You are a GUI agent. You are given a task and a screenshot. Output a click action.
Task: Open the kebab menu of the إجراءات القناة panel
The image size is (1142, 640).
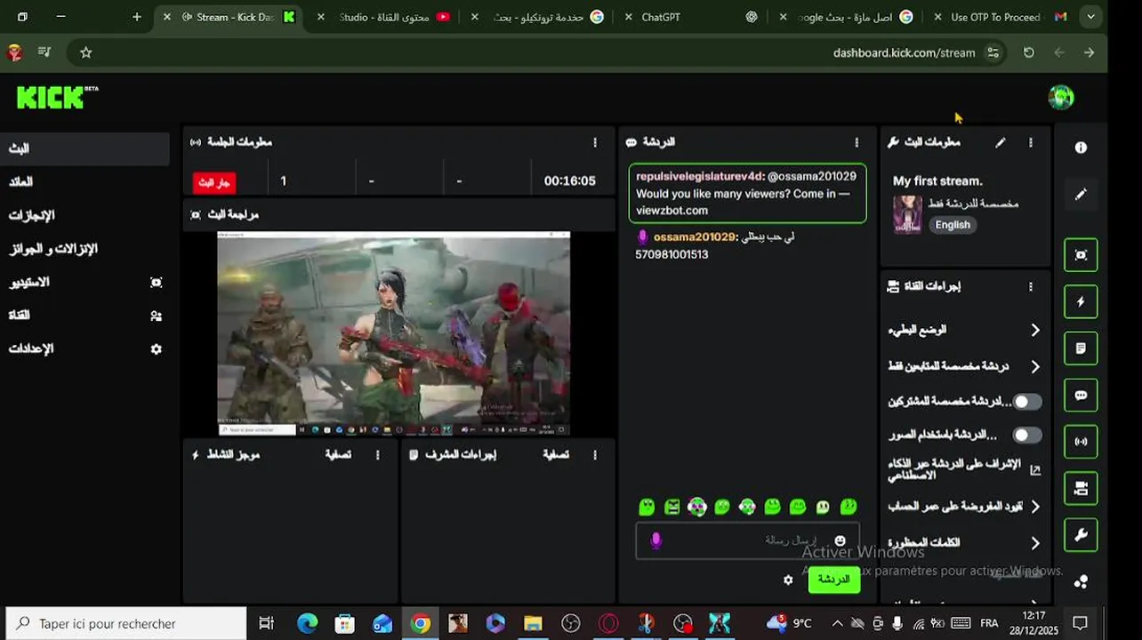tap(1031, 286)
